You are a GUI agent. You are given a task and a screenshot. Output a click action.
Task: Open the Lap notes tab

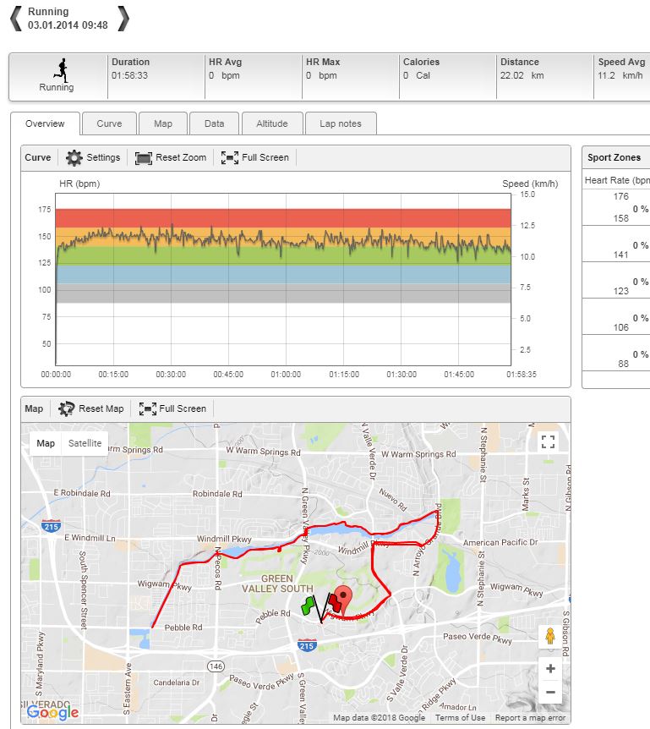pyautogui.click(x=340, y=124)
